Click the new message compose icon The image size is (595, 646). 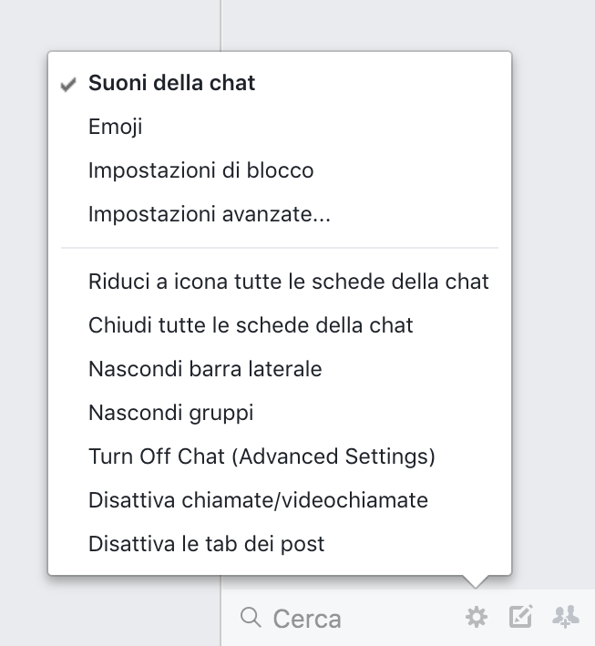point(520,618)
